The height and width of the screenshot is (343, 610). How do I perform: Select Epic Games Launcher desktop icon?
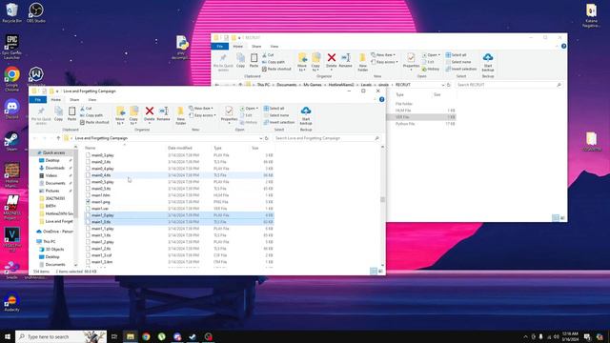12,47
